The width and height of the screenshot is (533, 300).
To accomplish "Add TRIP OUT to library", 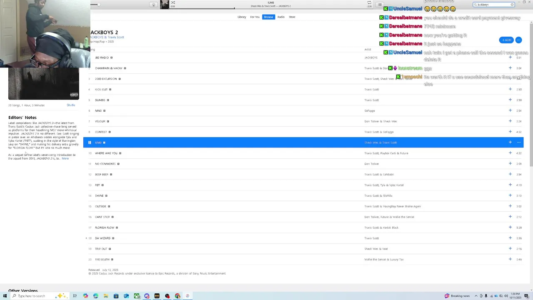I will (x=510, y=249).
